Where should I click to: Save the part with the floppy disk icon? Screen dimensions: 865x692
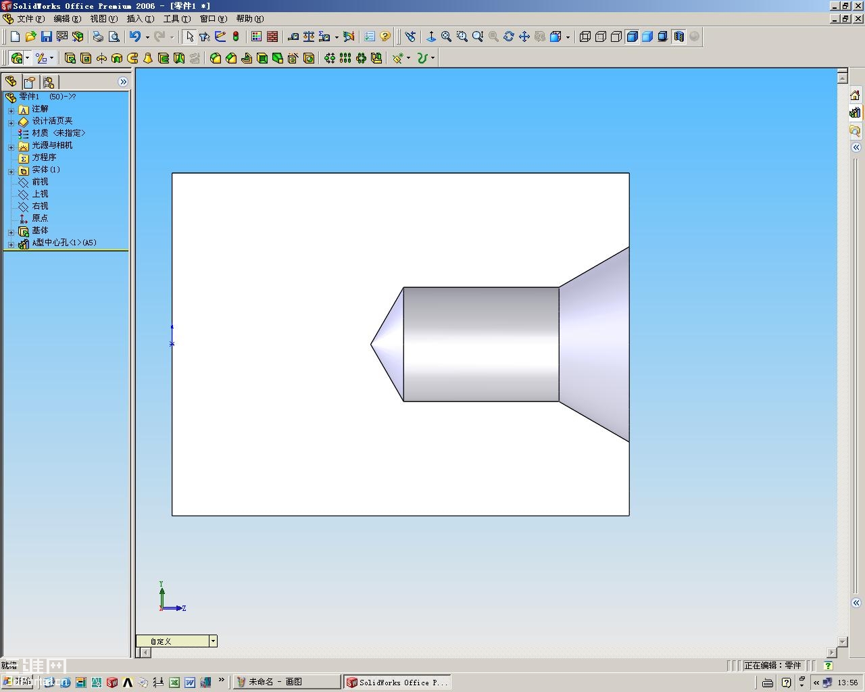[x=46, y=36]
